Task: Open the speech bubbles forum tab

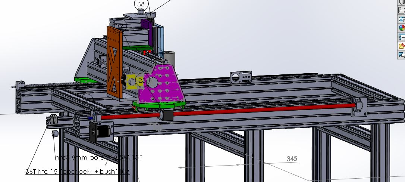Action: coord(402,55)
